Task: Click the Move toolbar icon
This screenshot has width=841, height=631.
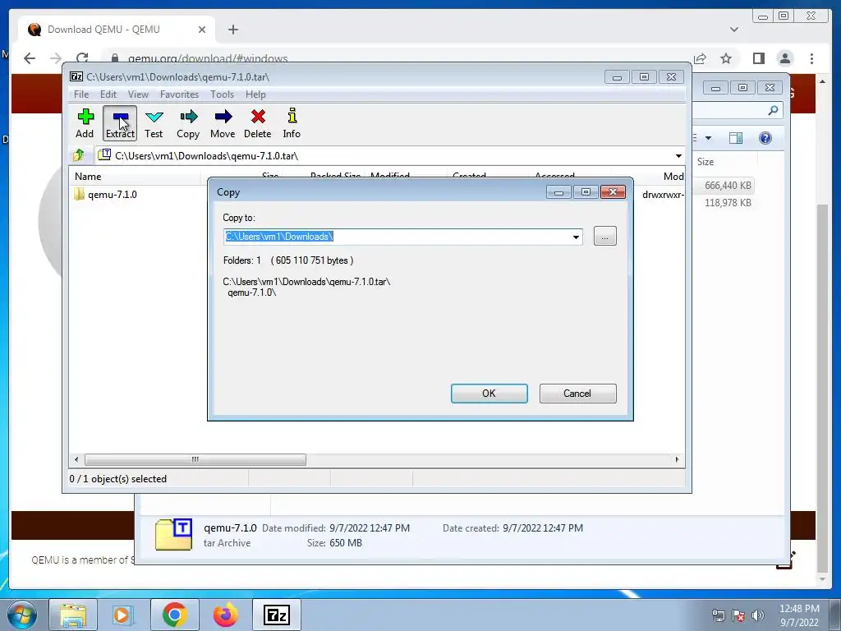Action: click(x=223, y=123)
